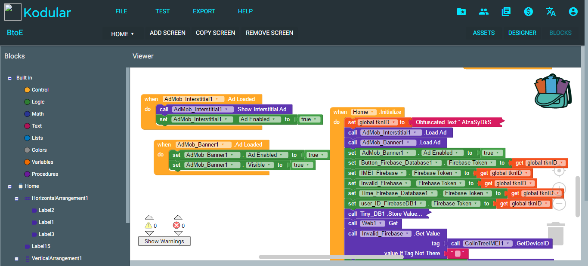Open the HELP menu
Viewport: 588px width, 266px height.
pyautogui.click(x=245, y=11)
